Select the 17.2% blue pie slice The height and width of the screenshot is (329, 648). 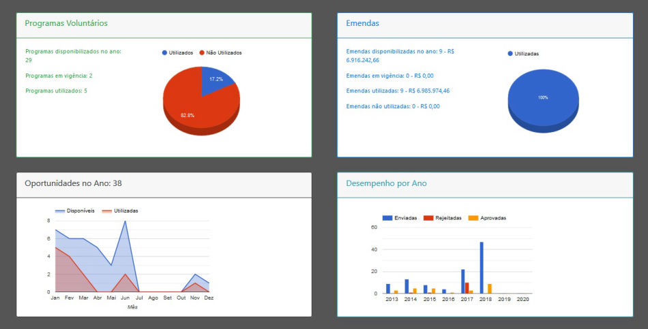coord(216,80)
